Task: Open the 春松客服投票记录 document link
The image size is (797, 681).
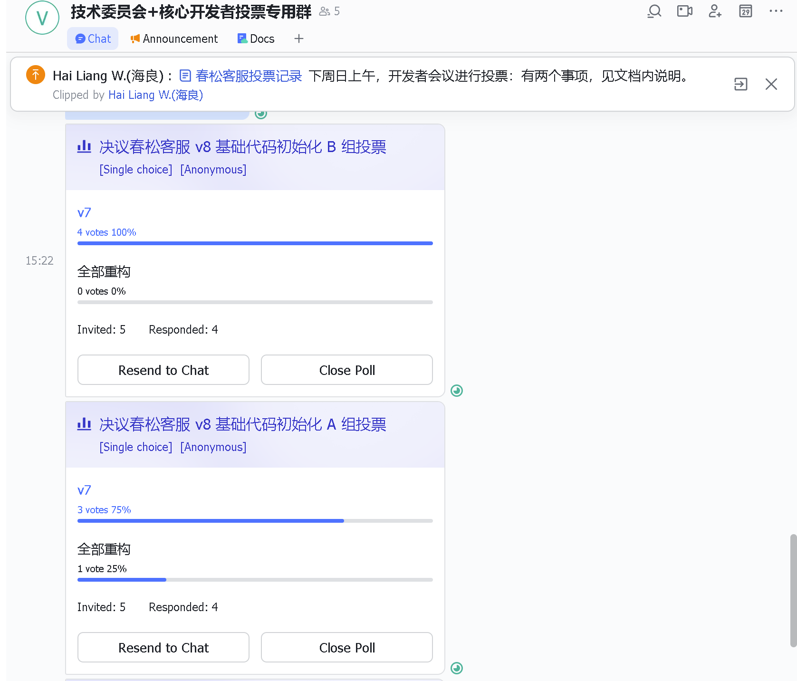Action: pos(248,76)
